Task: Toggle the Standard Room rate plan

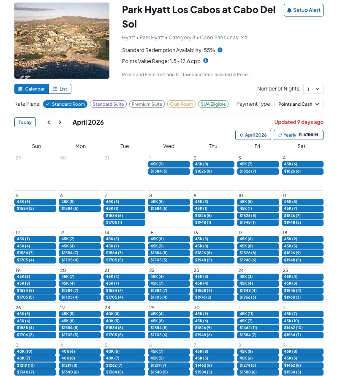Action: tap(65, 104)
